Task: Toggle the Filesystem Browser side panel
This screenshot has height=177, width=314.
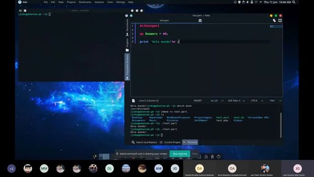Action: click(x=127, y=67)
